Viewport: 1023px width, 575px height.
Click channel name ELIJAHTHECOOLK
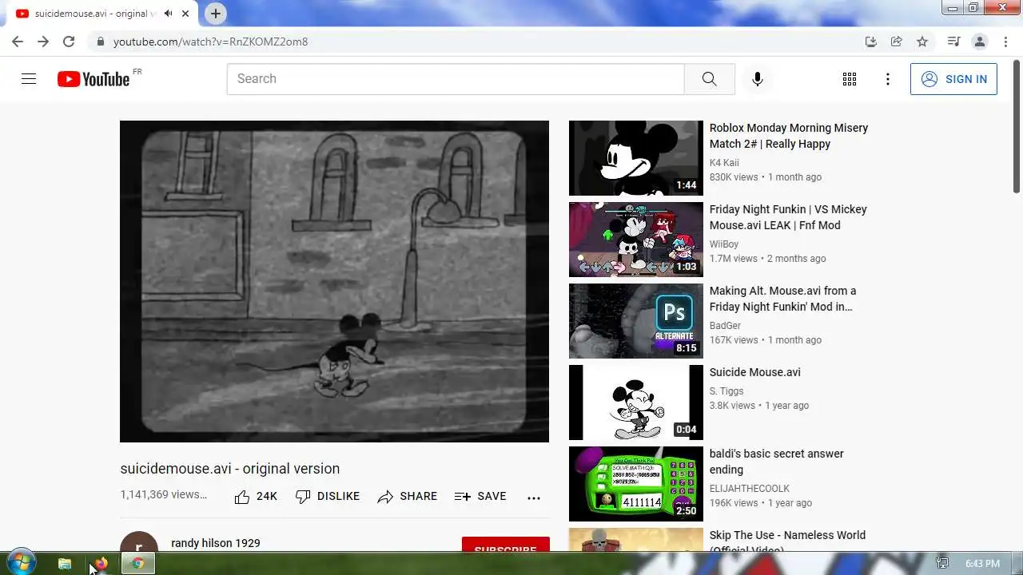coord(750,489)
